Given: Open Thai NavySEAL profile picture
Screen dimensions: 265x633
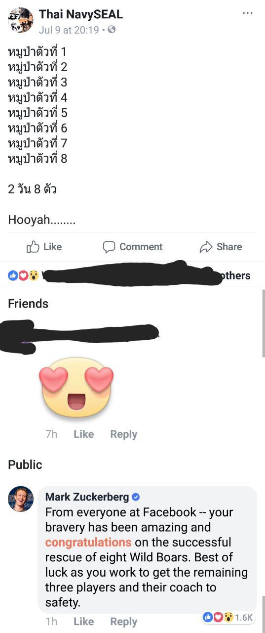Looking at the screenshot, I should coord(21,20).
